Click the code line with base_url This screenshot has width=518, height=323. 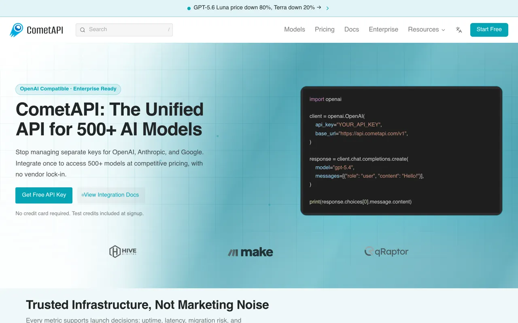tap(362, 133)
